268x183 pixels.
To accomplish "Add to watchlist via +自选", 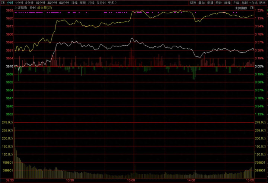I will click(253, 3).
